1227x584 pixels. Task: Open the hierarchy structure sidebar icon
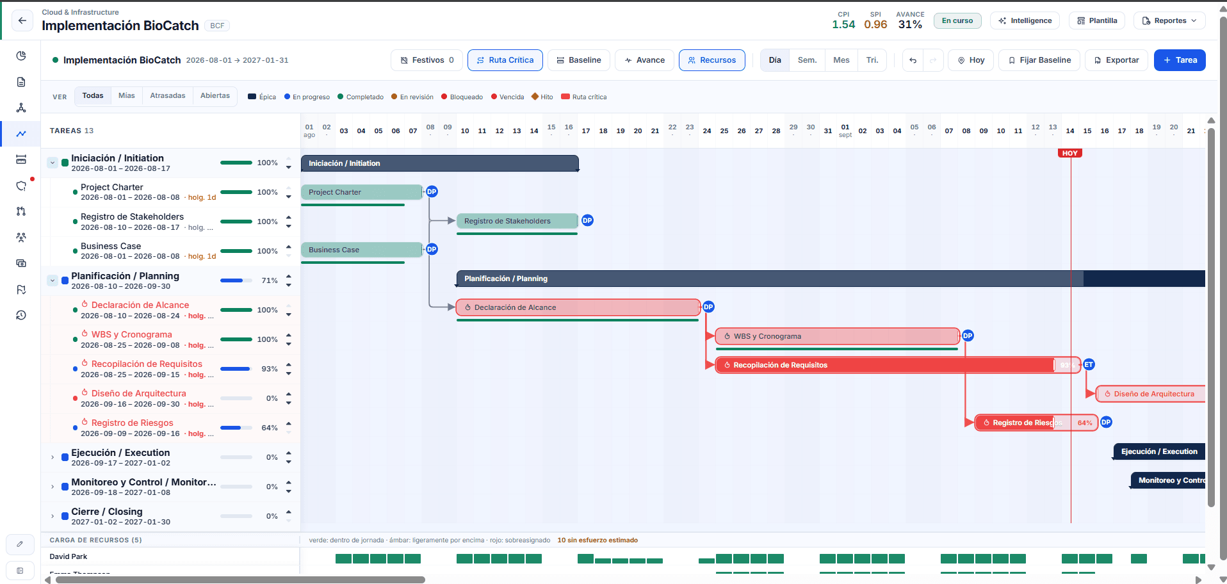coord(21,108)
